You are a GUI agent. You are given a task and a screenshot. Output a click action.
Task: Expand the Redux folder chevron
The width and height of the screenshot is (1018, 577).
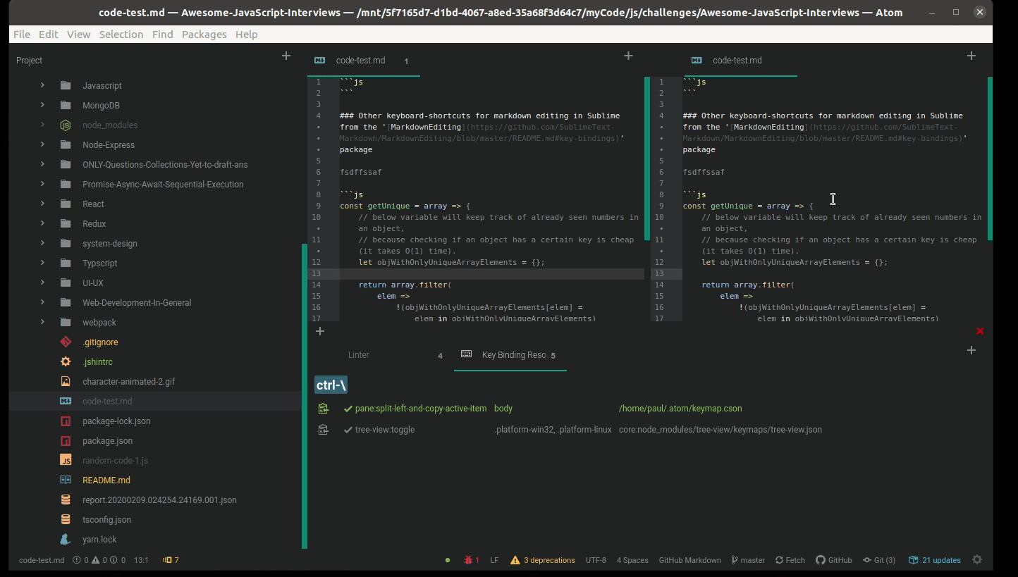click(42, 223)
